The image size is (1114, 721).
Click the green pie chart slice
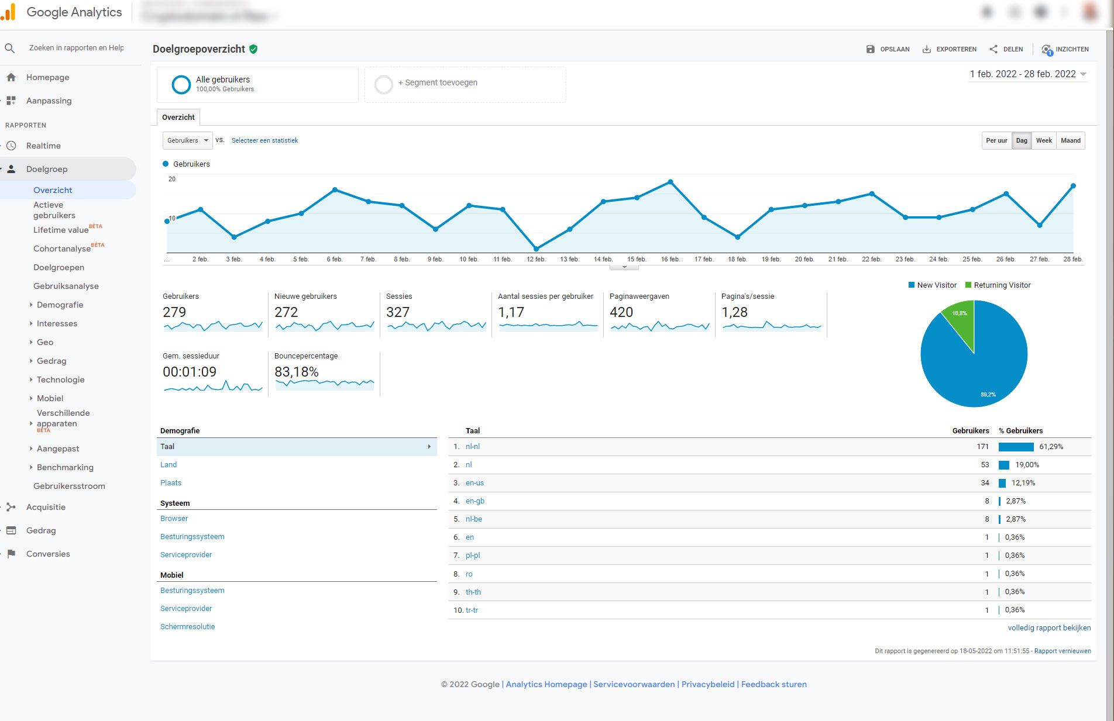[x=961, y=322]
